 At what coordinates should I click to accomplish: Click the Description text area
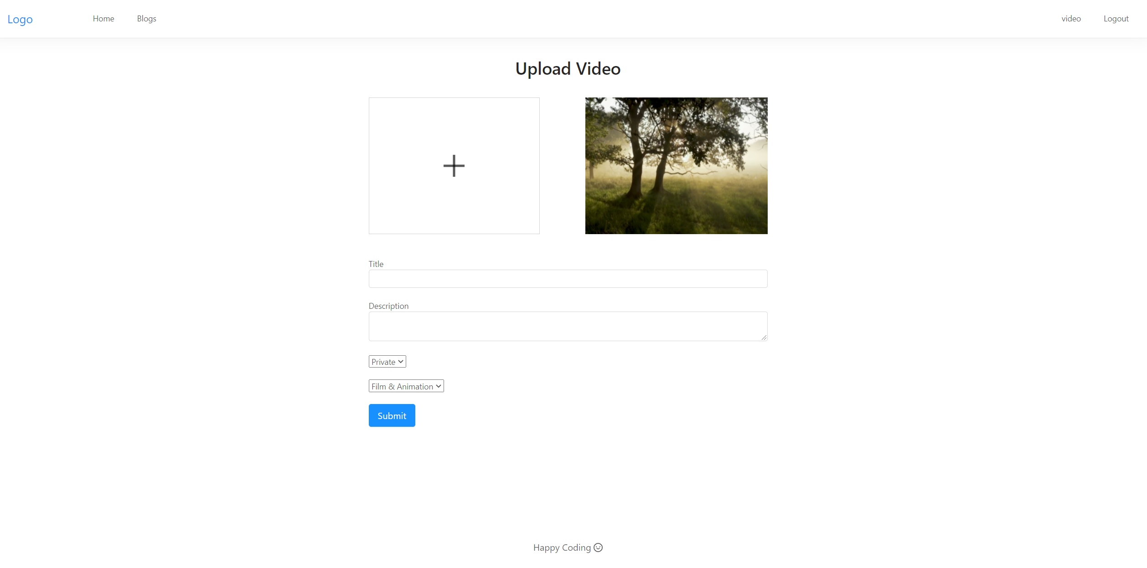click(568, 326)
